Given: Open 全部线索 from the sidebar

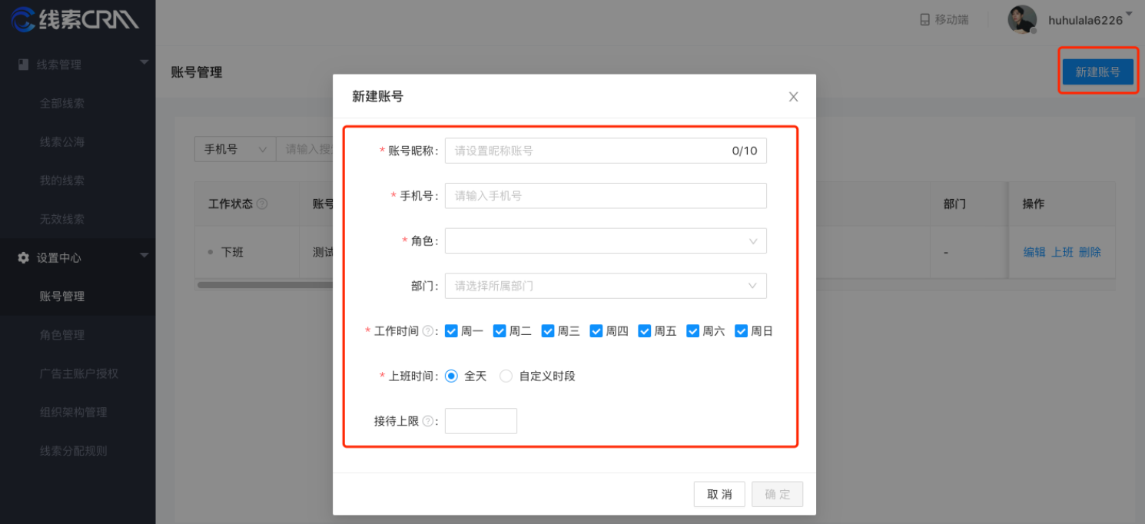Looking at the screenshot, I should (x=61, y=103).
